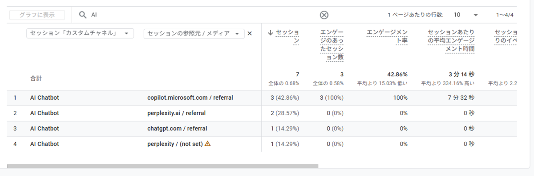Screen dimensions: 534x176
Task: Click the sort arrow on the セッション column
Action: pyautogui.click(x=270, y=32)
